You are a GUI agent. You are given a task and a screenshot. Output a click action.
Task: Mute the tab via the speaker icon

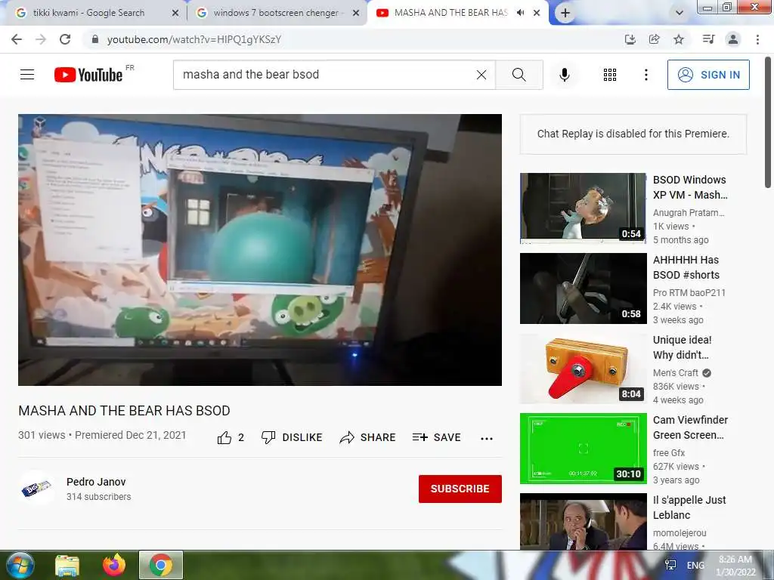(x=520, y=13)
